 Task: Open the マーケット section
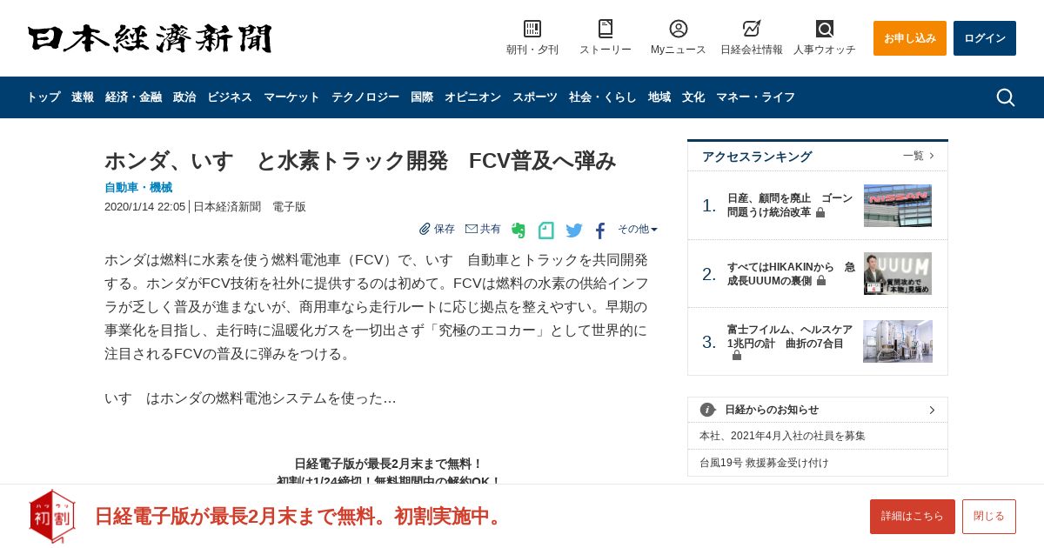[x=291, y=97]
